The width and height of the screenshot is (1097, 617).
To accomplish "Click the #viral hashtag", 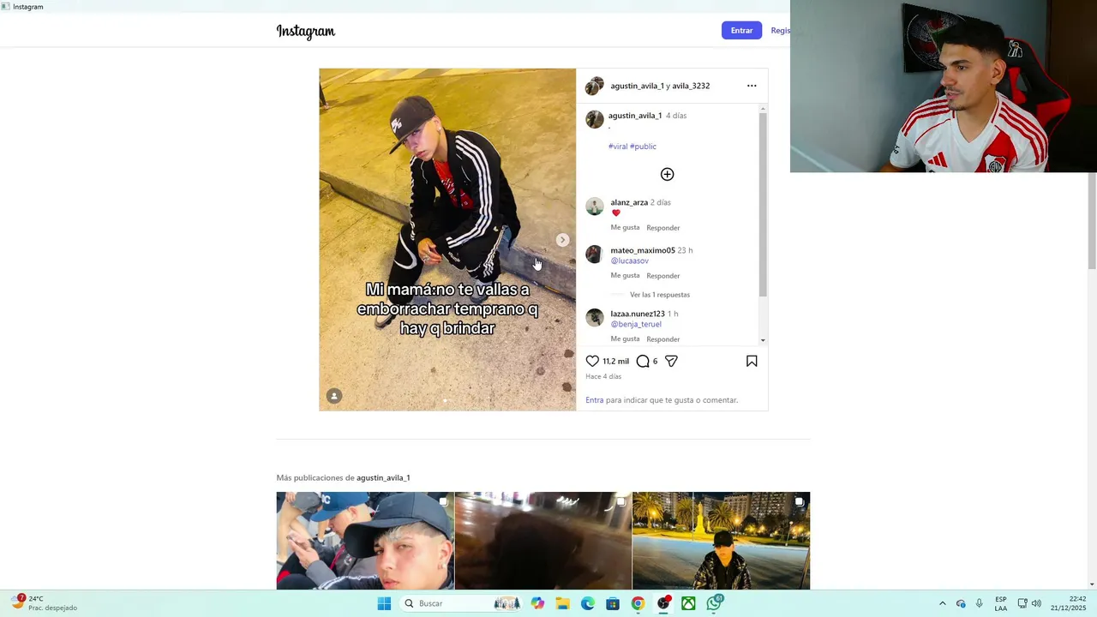I will [618, 147].
